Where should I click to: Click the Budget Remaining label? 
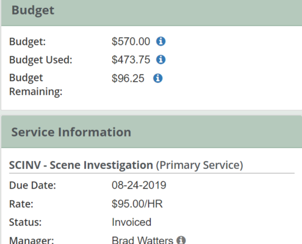[35, 85]
